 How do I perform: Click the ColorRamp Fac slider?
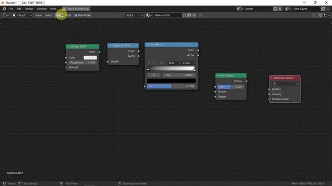[171, 86]
